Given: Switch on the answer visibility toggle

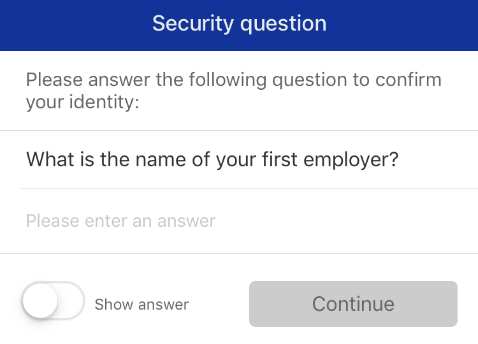Looking at the screenshot, I should (x=53, y=301).
